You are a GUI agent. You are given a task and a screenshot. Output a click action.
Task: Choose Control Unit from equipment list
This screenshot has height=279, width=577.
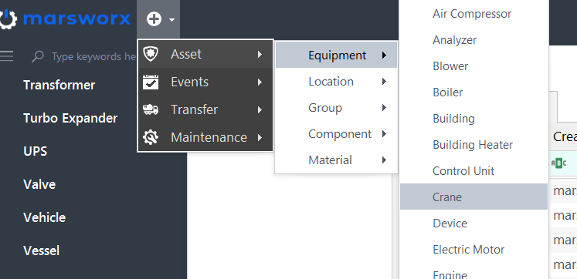pos(473,170)
